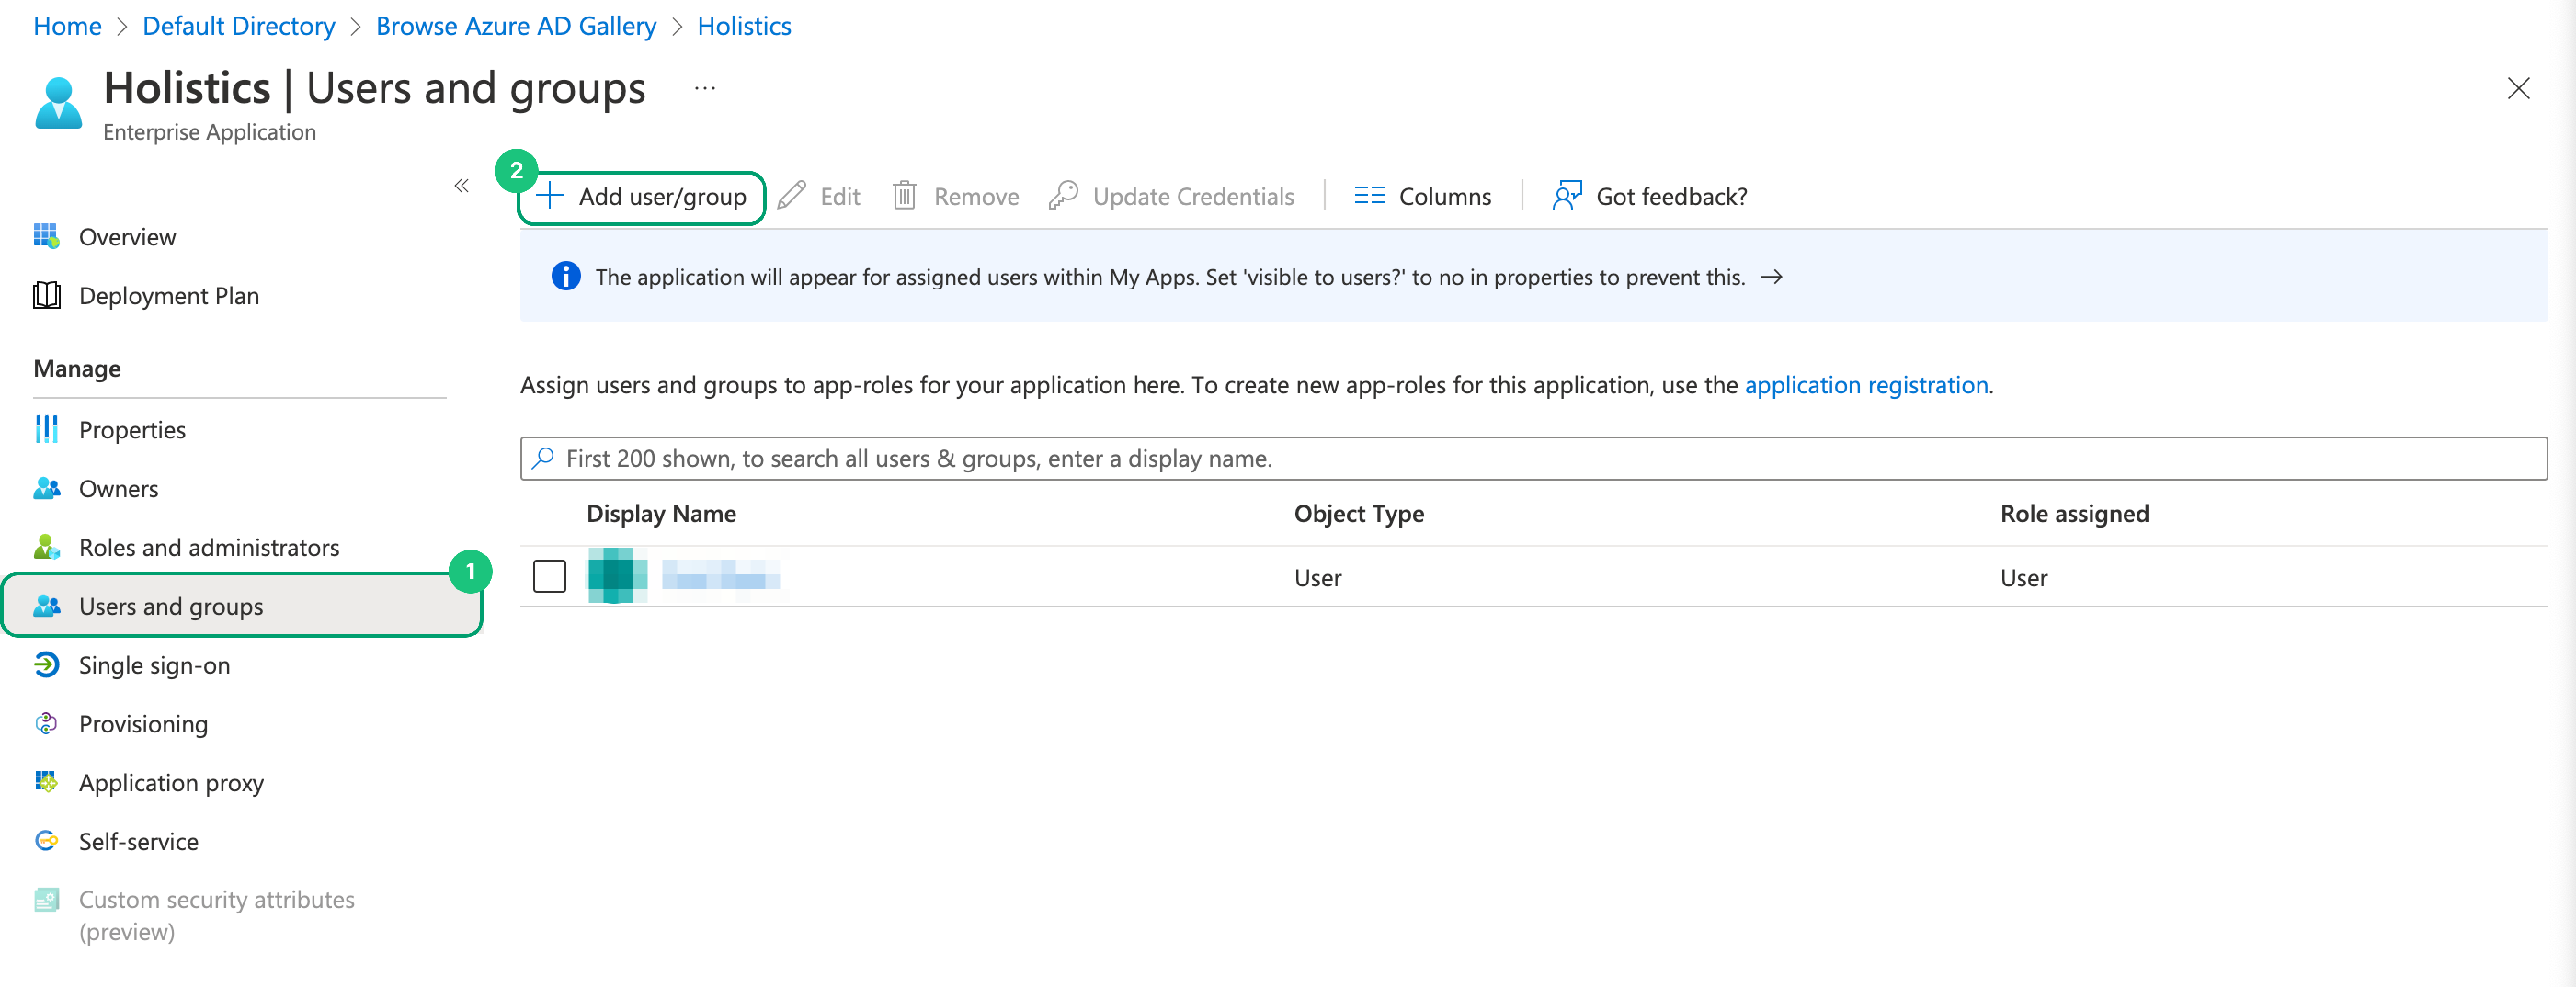Click 'User' in Object Type column
The image size is (2576, 987).
(1318, 578)
